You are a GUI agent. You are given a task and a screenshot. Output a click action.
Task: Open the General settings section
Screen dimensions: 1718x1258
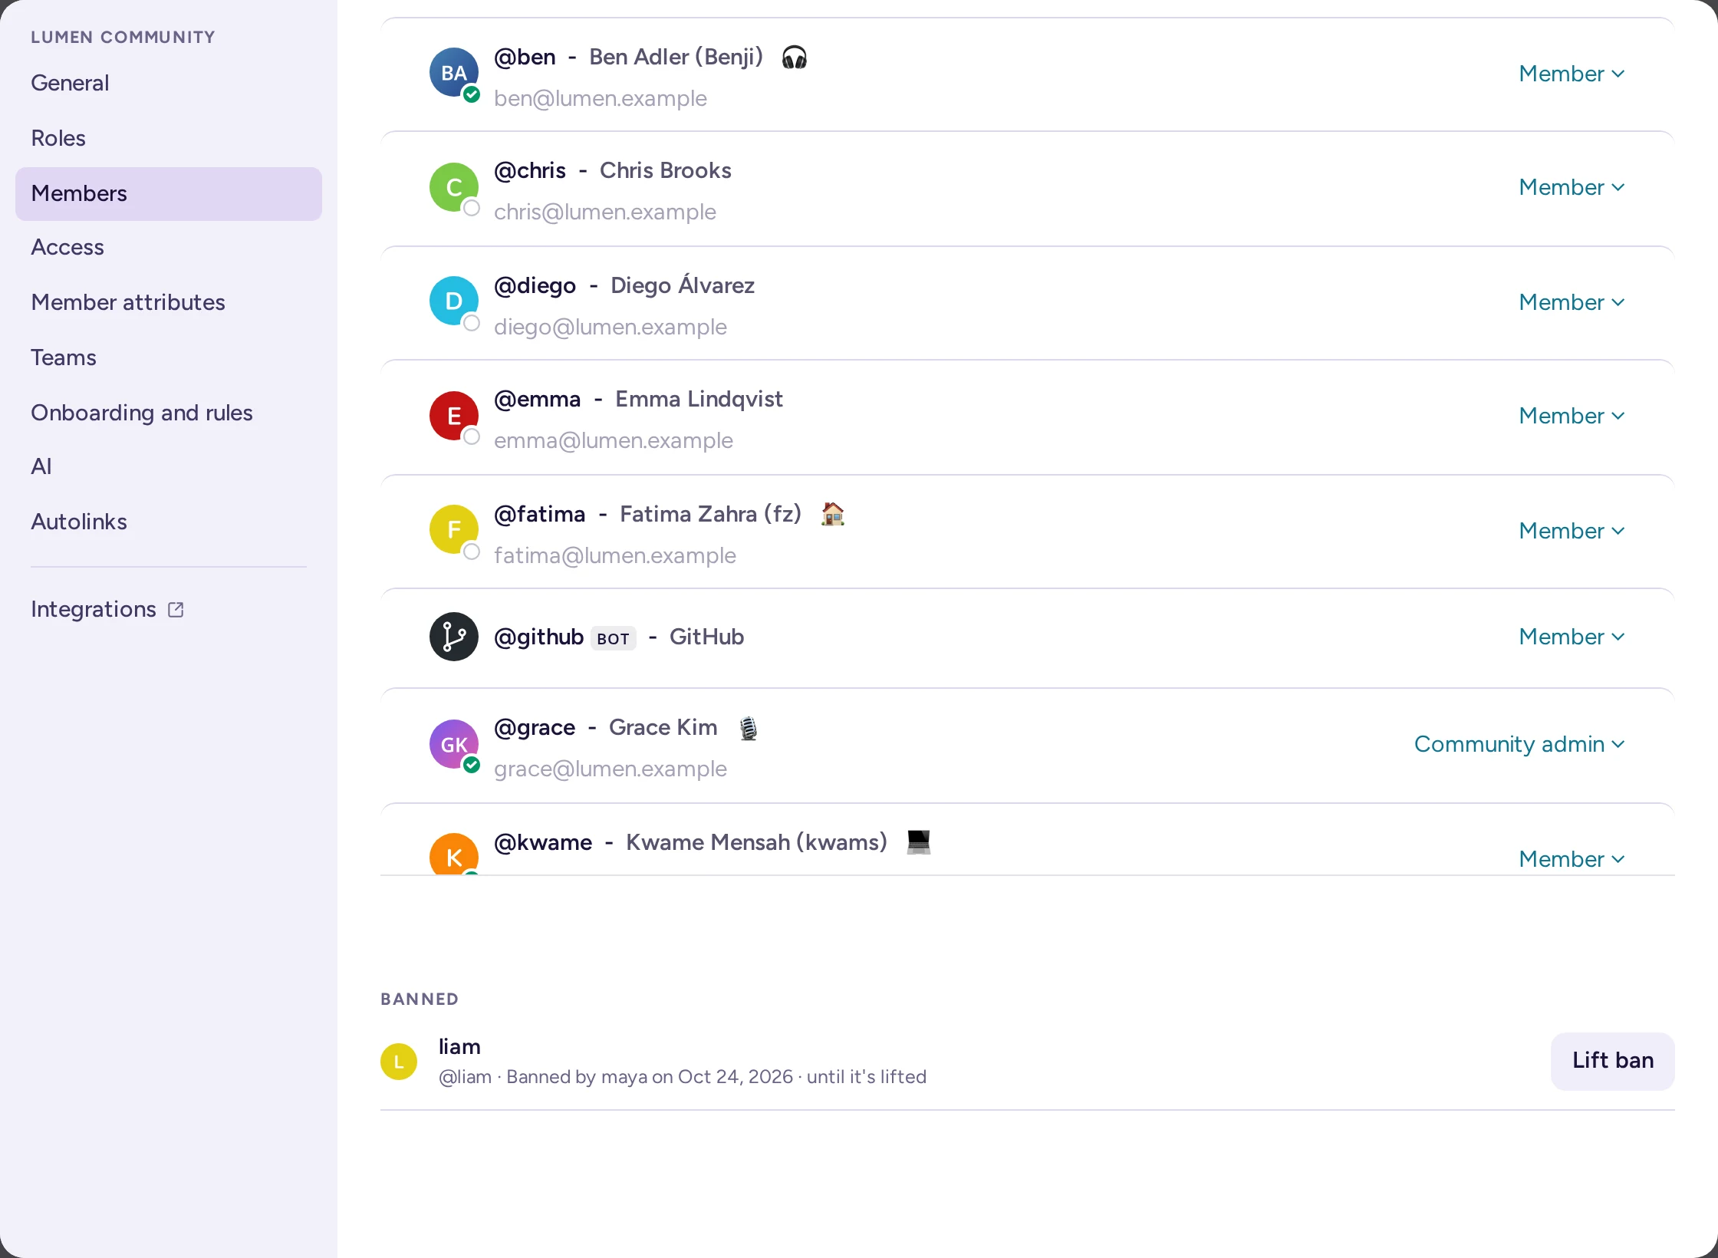[169, 83]
